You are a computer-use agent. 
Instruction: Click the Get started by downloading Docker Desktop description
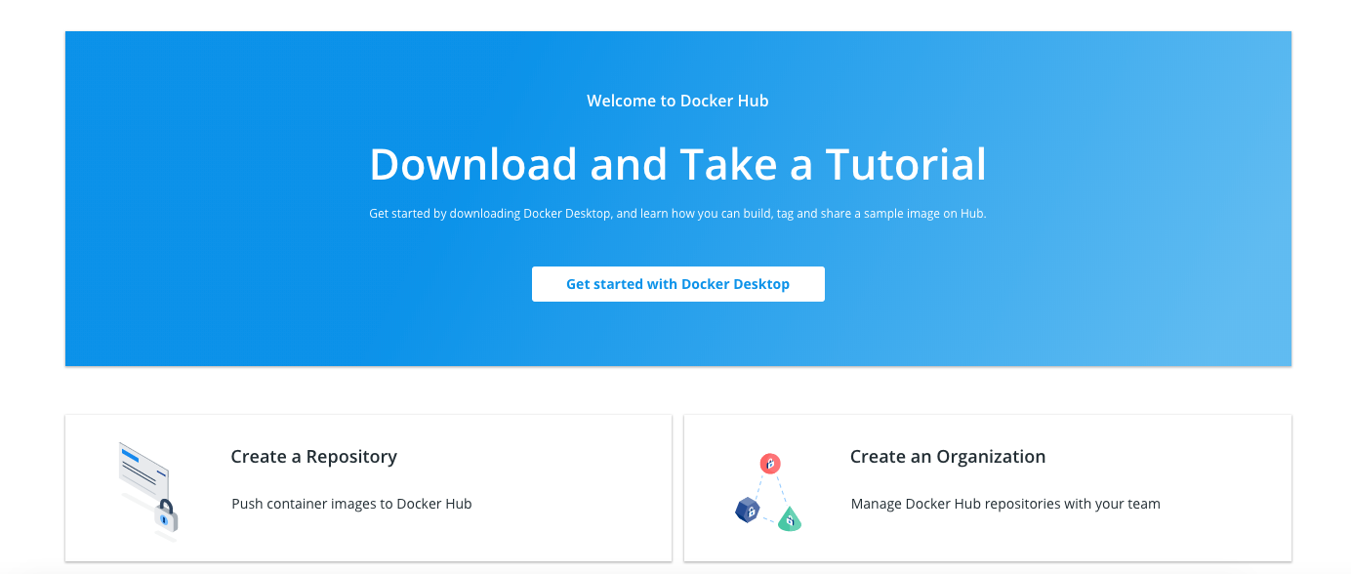pyautogui.click(x=678, y=213)
